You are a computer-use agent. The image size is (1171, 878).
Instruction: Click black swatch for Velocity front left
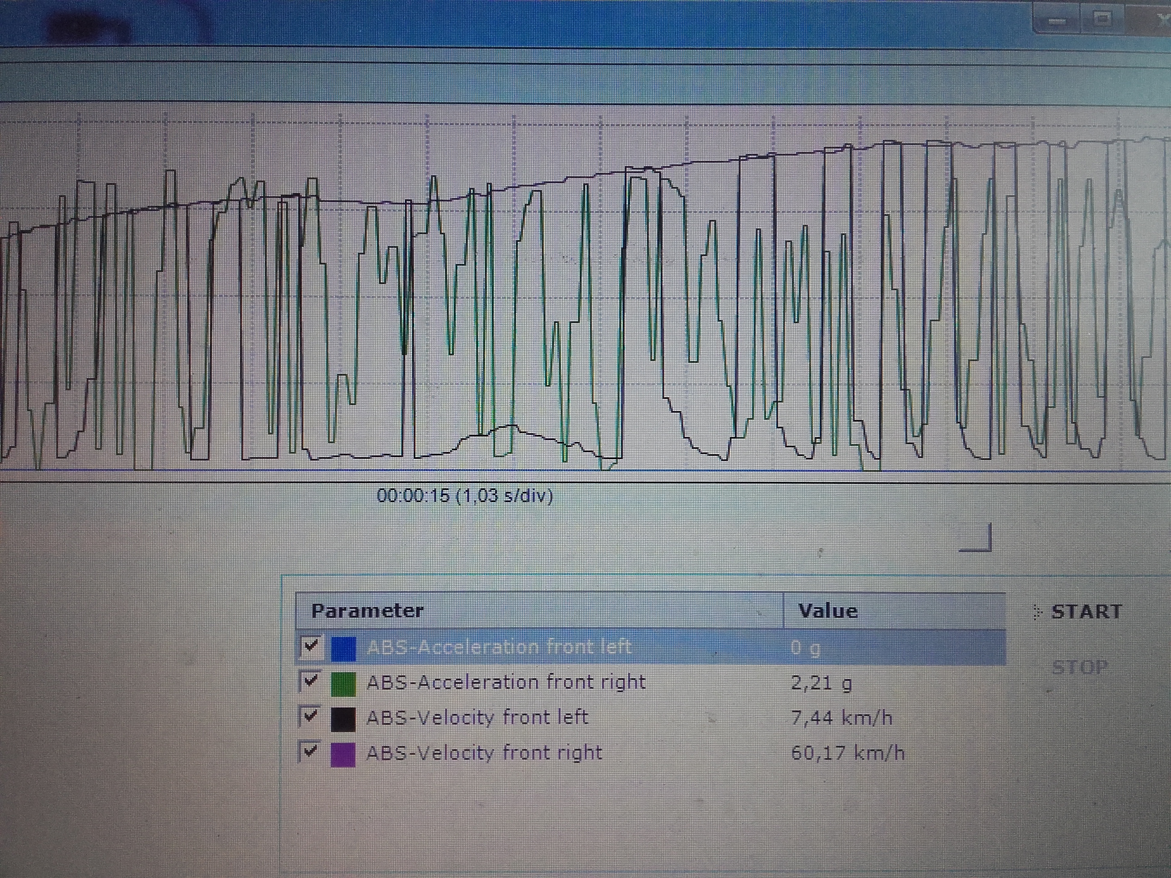coord(343,719)
